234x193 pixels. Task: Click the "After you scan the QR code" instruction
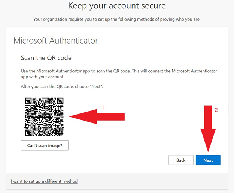pyautogui.click(x=62, y=87)
